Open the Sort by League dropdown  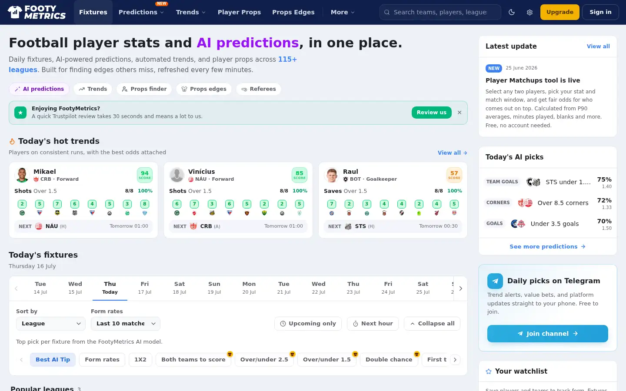click(x=51, y=324)
